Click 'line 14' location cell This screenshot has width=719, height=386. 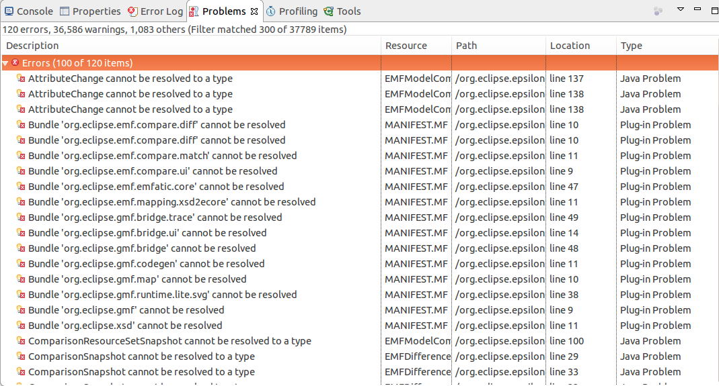[x=564, y=233]
